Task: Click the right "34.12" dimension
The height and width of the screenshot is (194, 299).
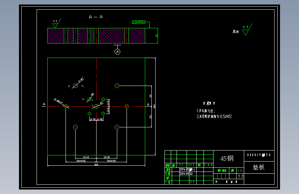Action: pos(107,157)
